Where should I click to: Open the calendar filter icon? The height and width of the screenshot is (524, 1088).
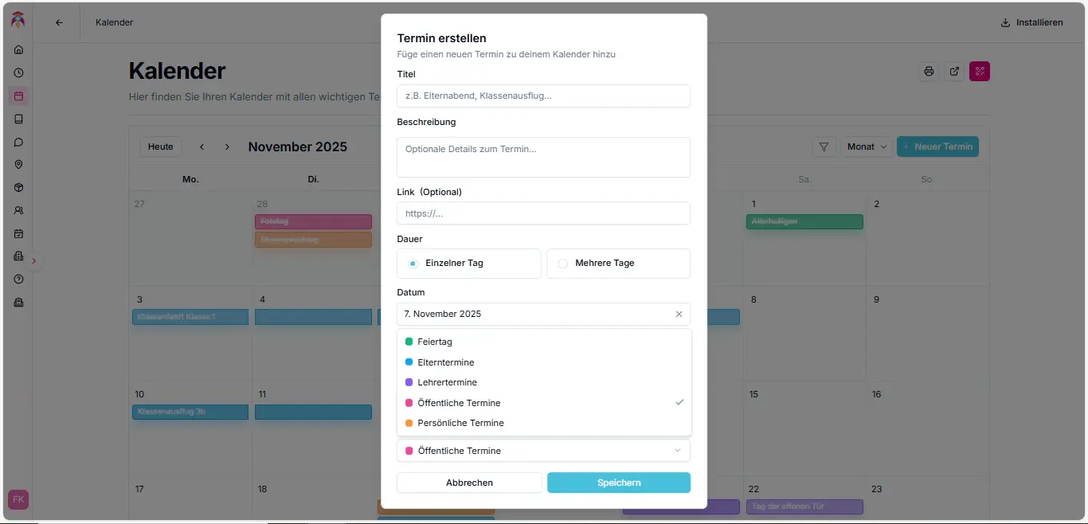coord(824,147)
